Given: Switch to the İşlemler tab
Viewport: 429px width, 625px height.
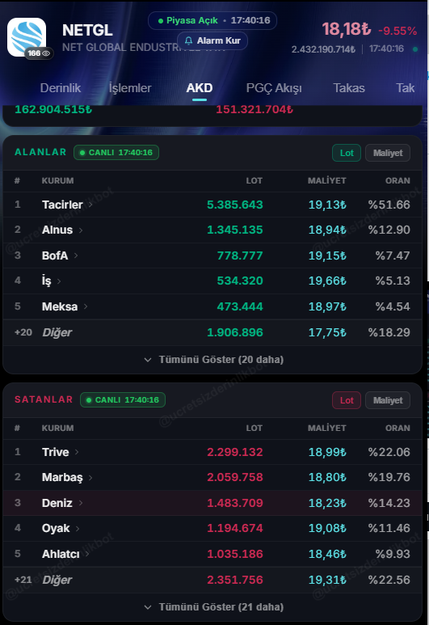Looking at the screenshot, I should (130, 88).
